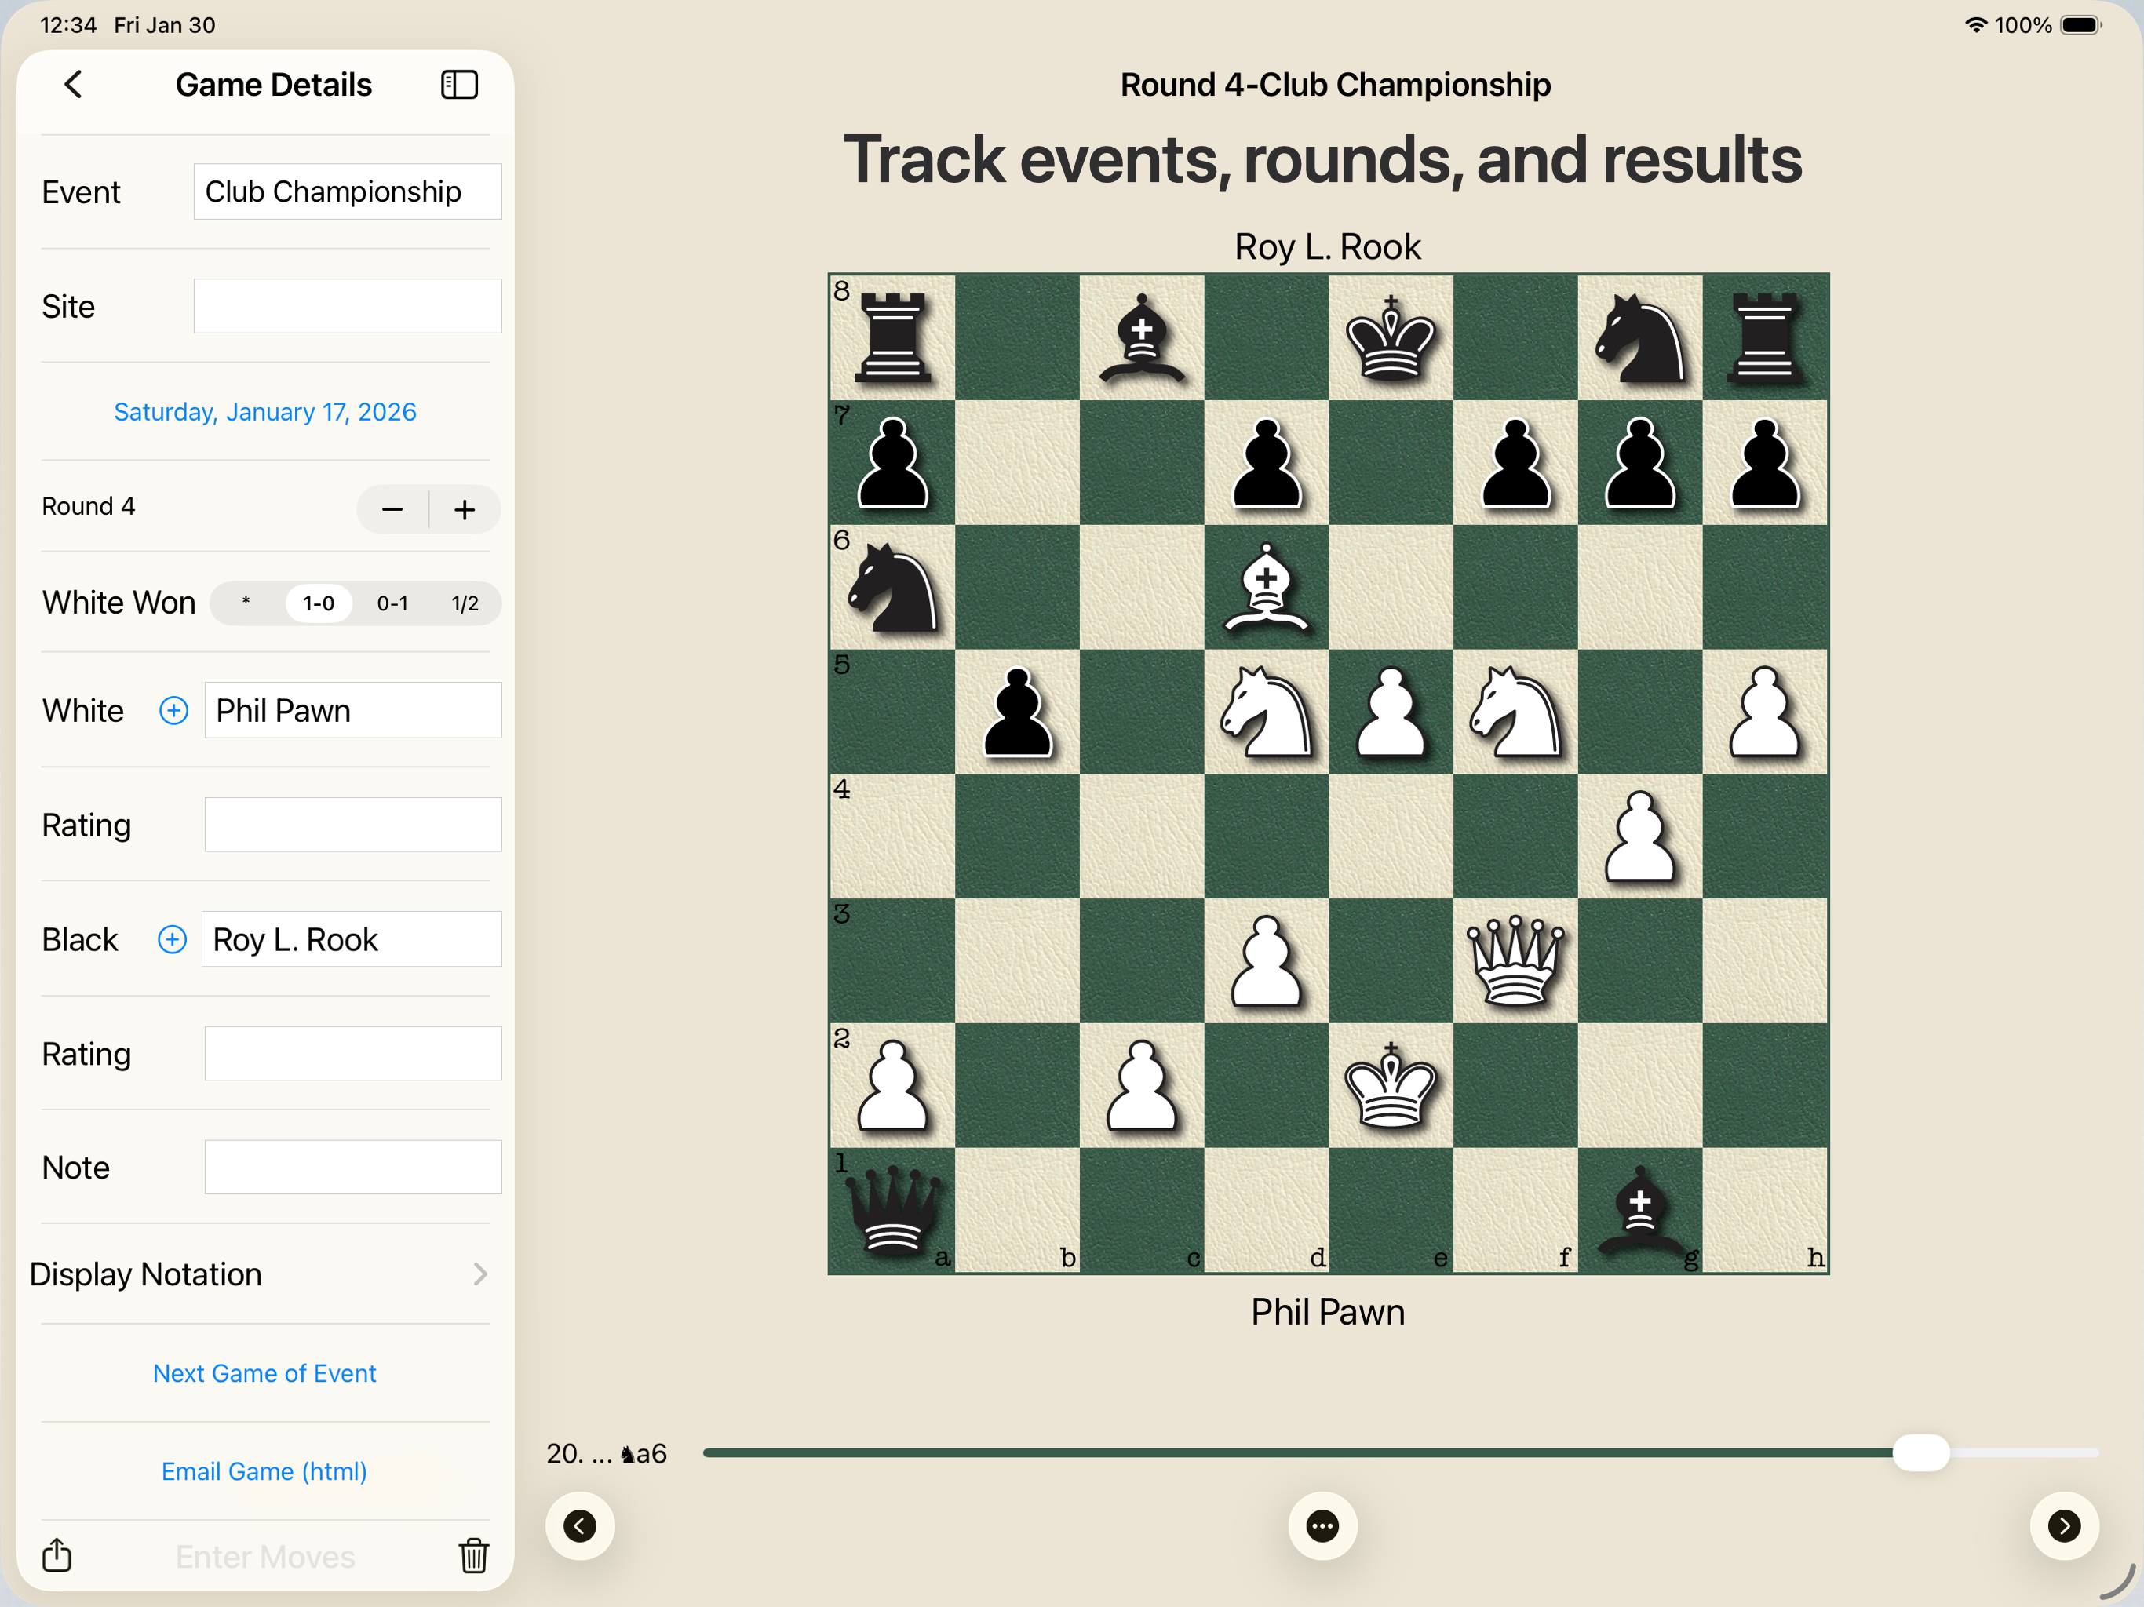Select the white knight on f5
Viewport: 2144px width, 1607px height.
tap(1516, 712)
